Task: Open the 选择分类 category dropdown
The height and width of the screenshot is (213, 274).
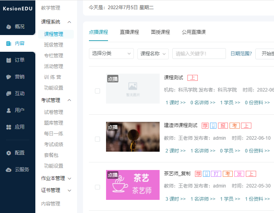Action: [x=112, y=54]
